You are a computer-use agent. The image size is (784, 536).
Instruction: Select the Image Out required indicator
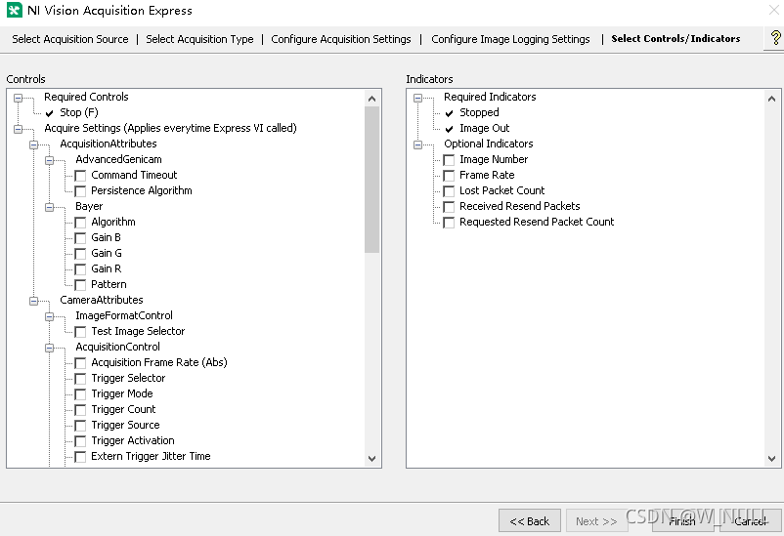click(x=485, y=128)
